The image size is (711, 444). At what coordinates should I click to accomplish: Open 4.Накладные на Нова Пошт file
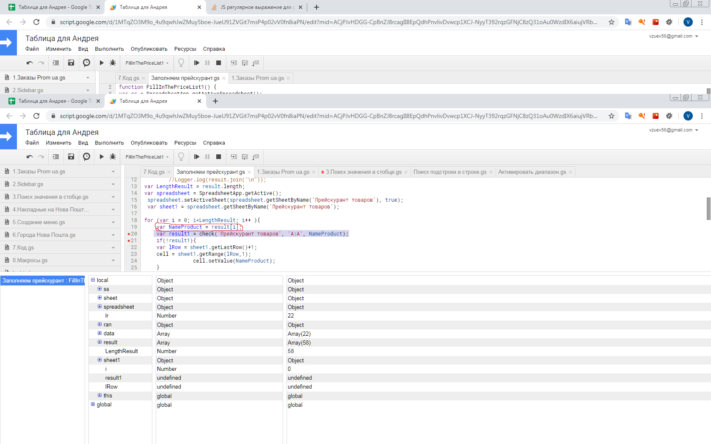pyautogui.click(x=50, y=210)
